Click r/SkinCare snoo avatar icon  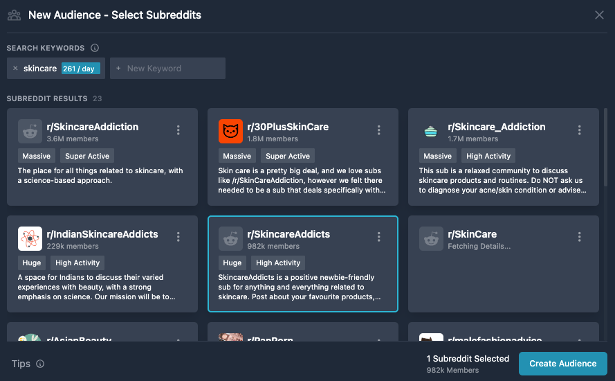tap(431, 238)
